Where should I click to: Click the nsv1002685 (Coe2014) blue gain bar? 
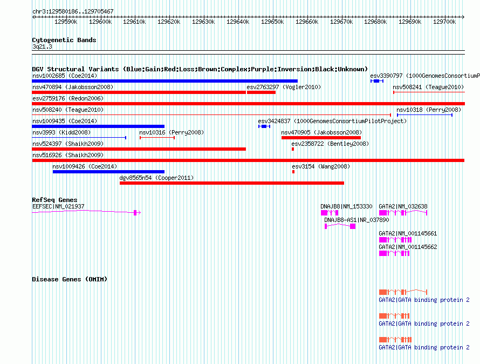(x=164, y=81)
